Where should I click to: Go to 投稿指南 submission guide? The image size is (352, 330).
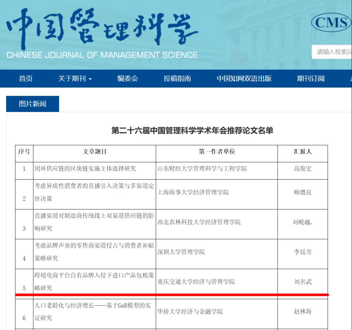click(x=177, y=79)
